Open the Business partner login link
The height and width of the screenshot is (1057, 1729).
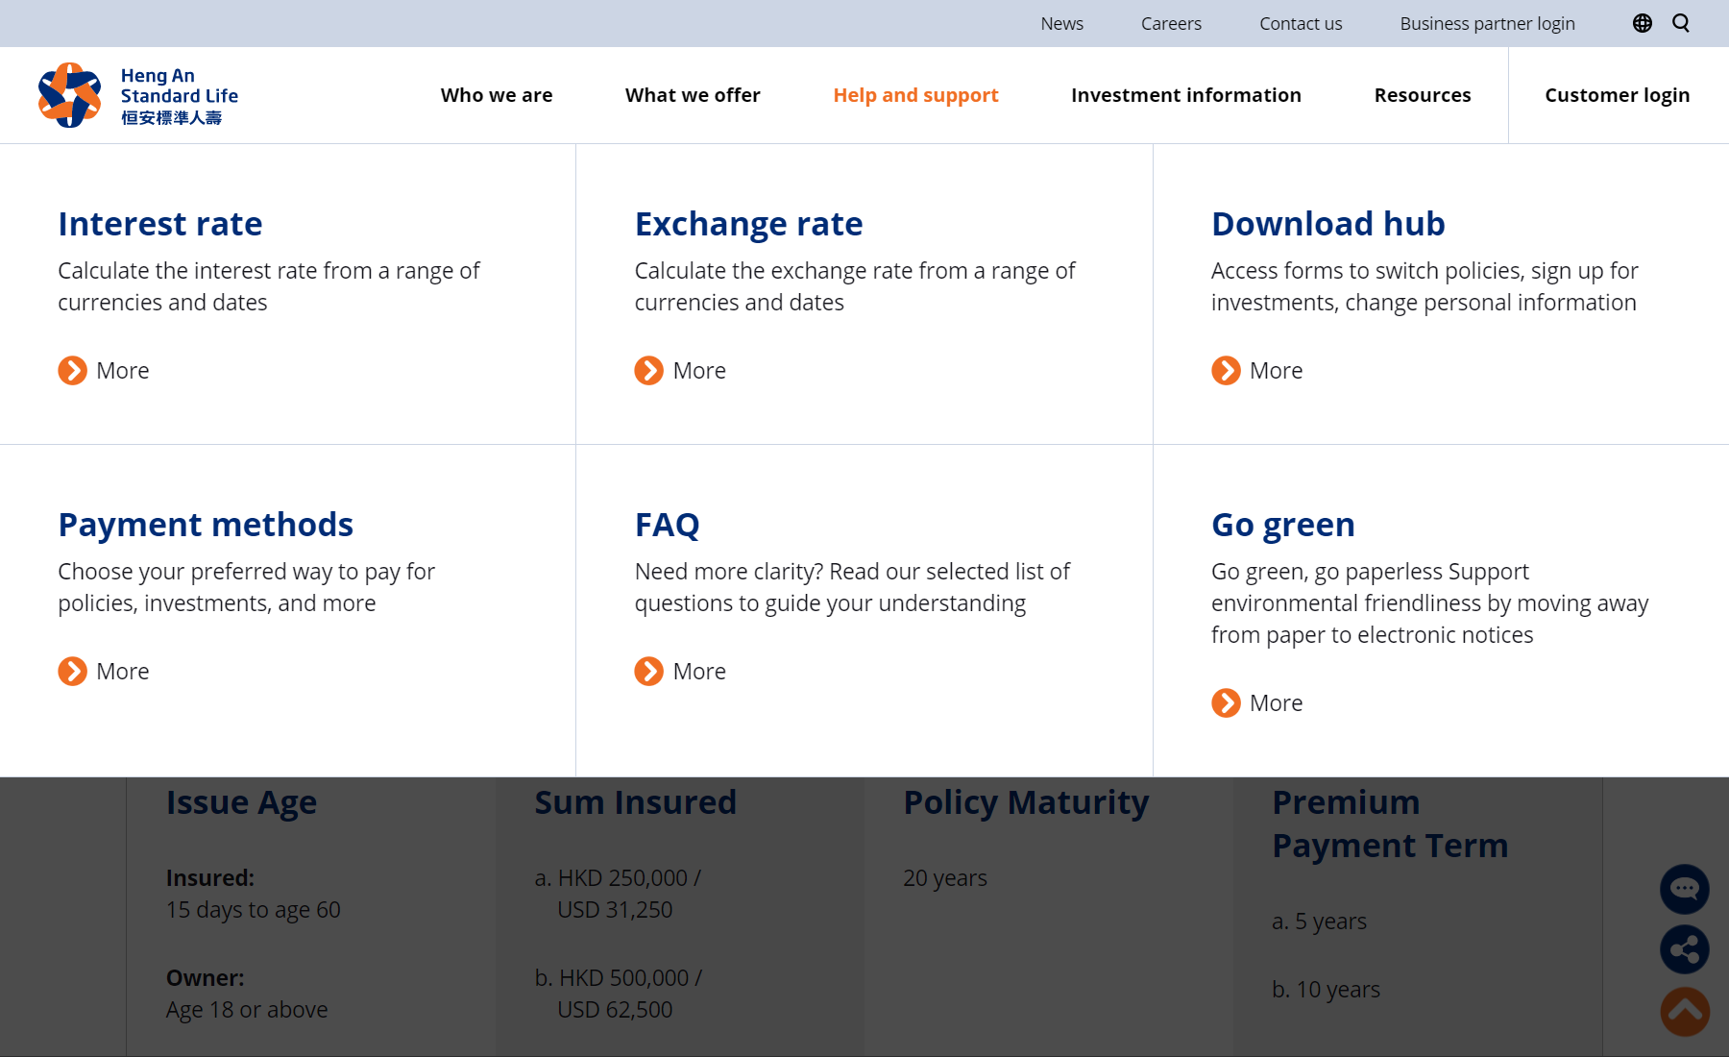1487,23
